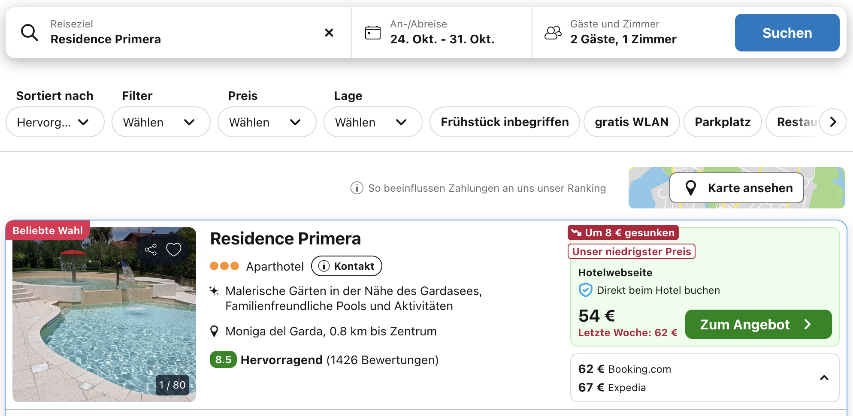
Task: Expand the Lage dropdown
Action: [x=372, y=122]
